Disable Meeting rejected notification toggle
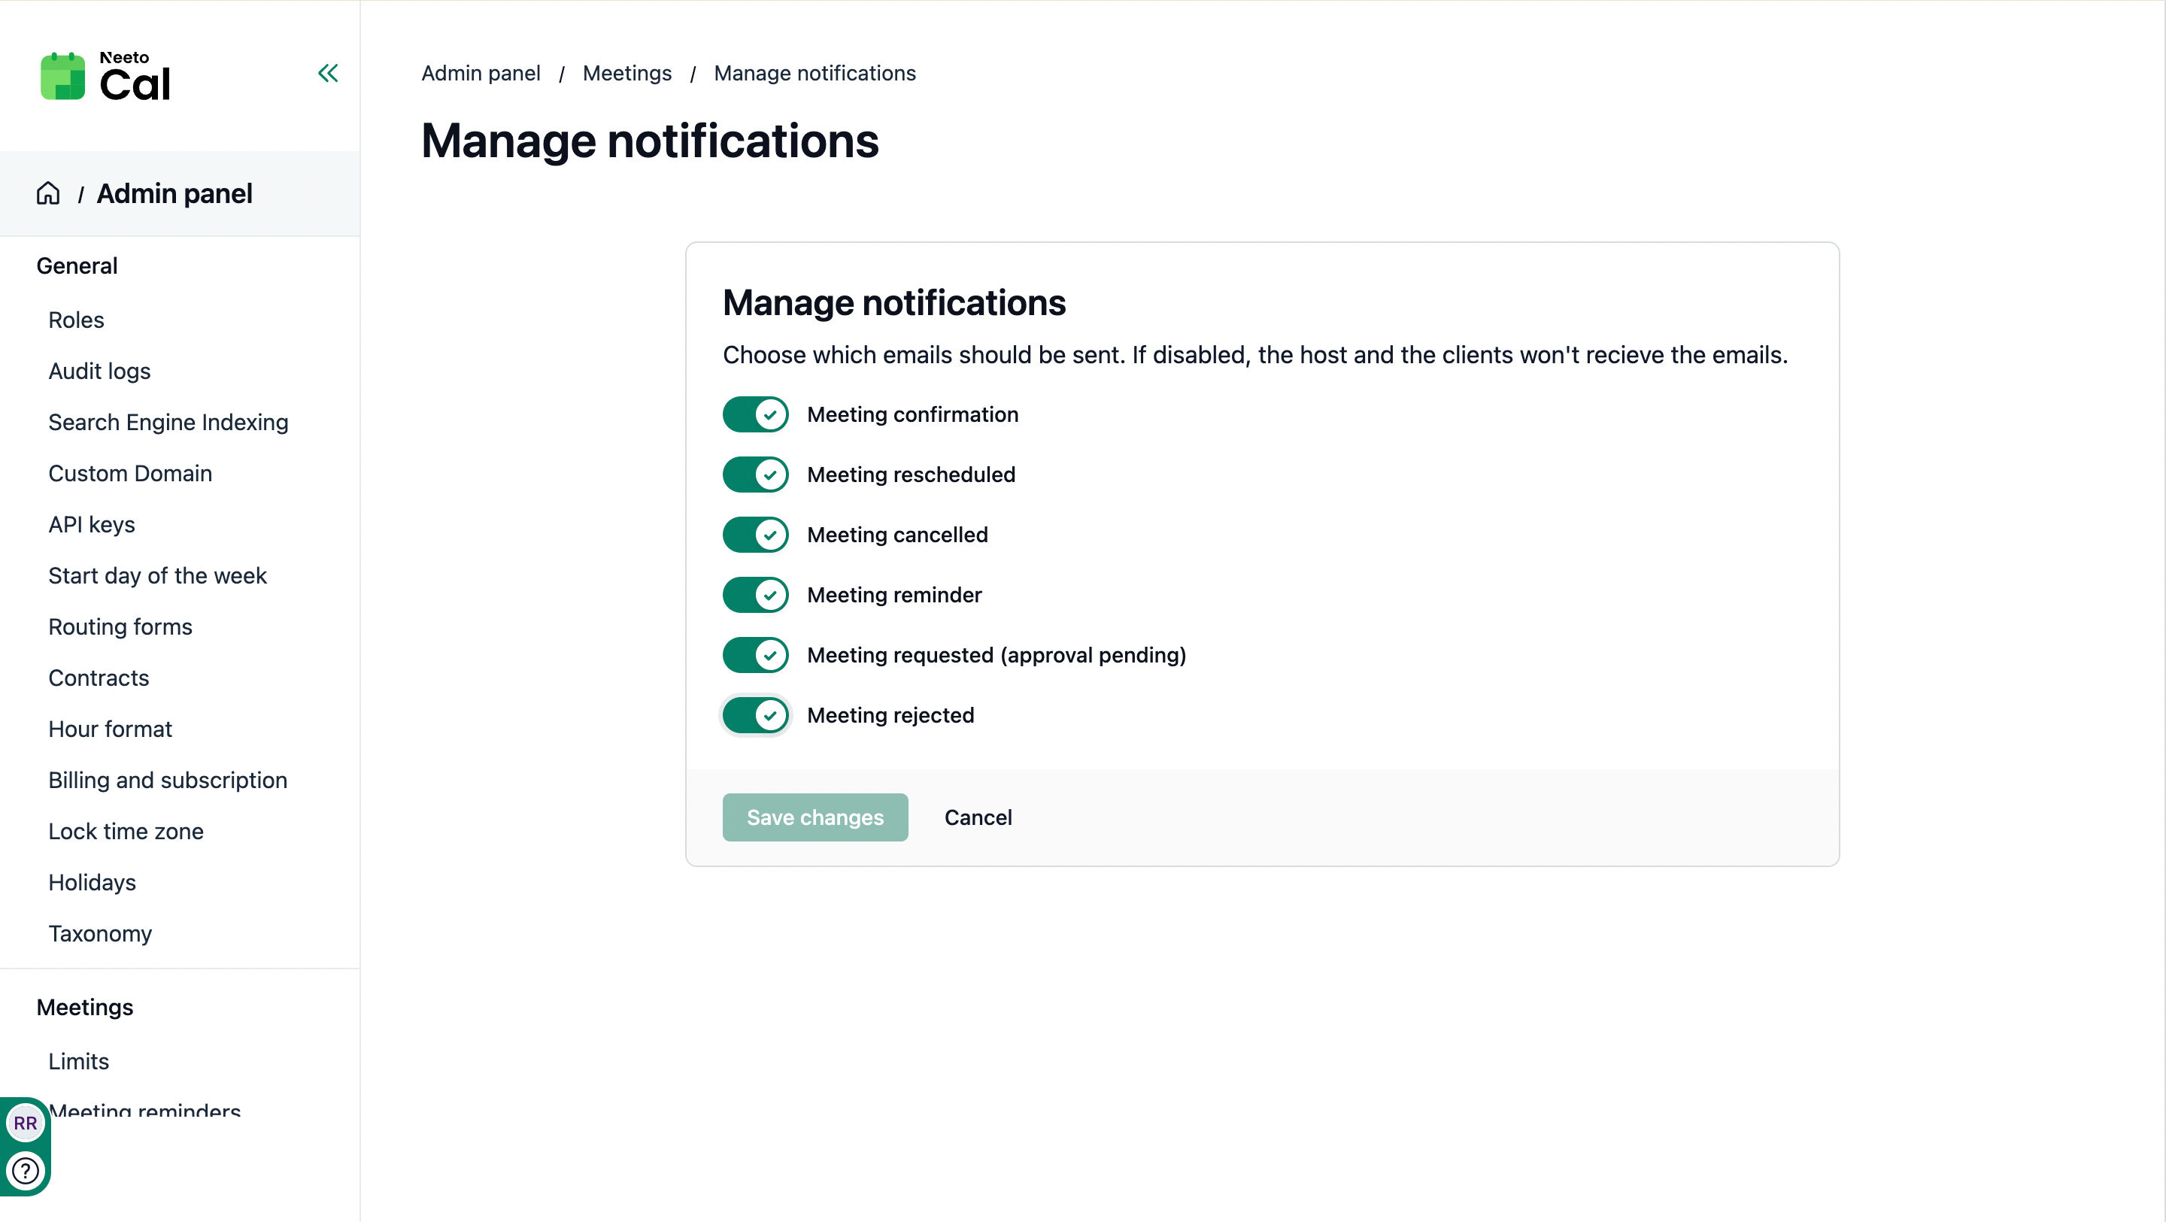 755,716
